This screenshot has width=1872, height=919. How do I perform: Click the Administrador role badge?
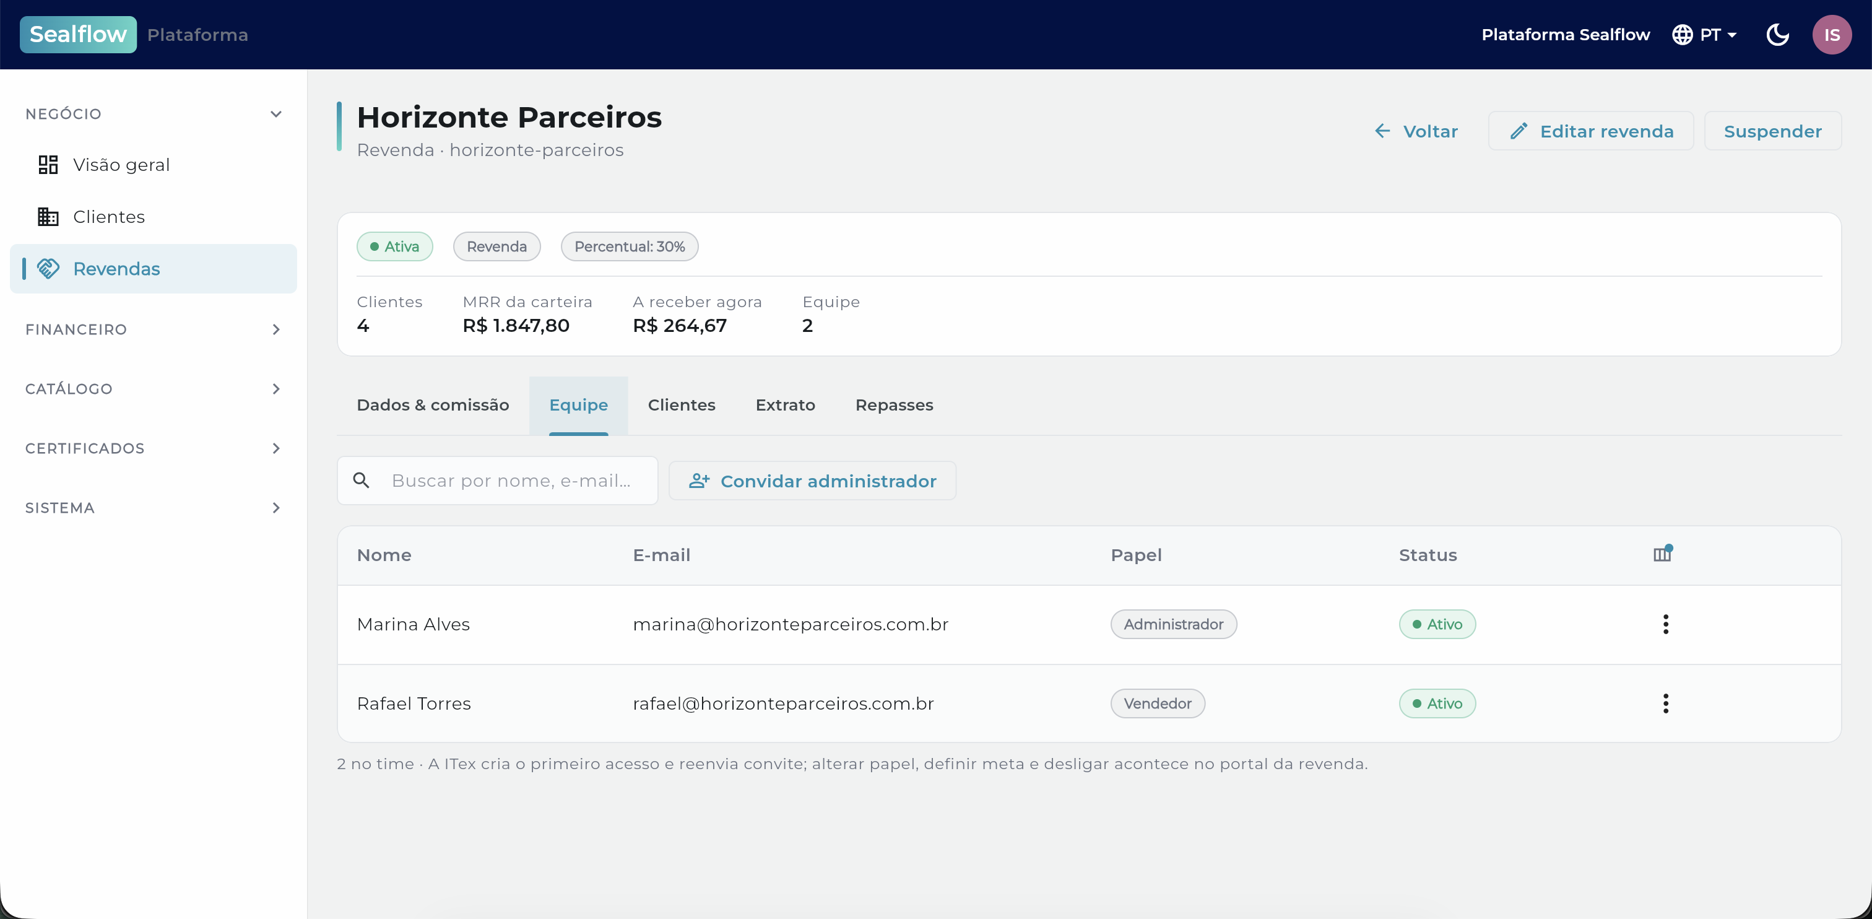click(1173, 624)
